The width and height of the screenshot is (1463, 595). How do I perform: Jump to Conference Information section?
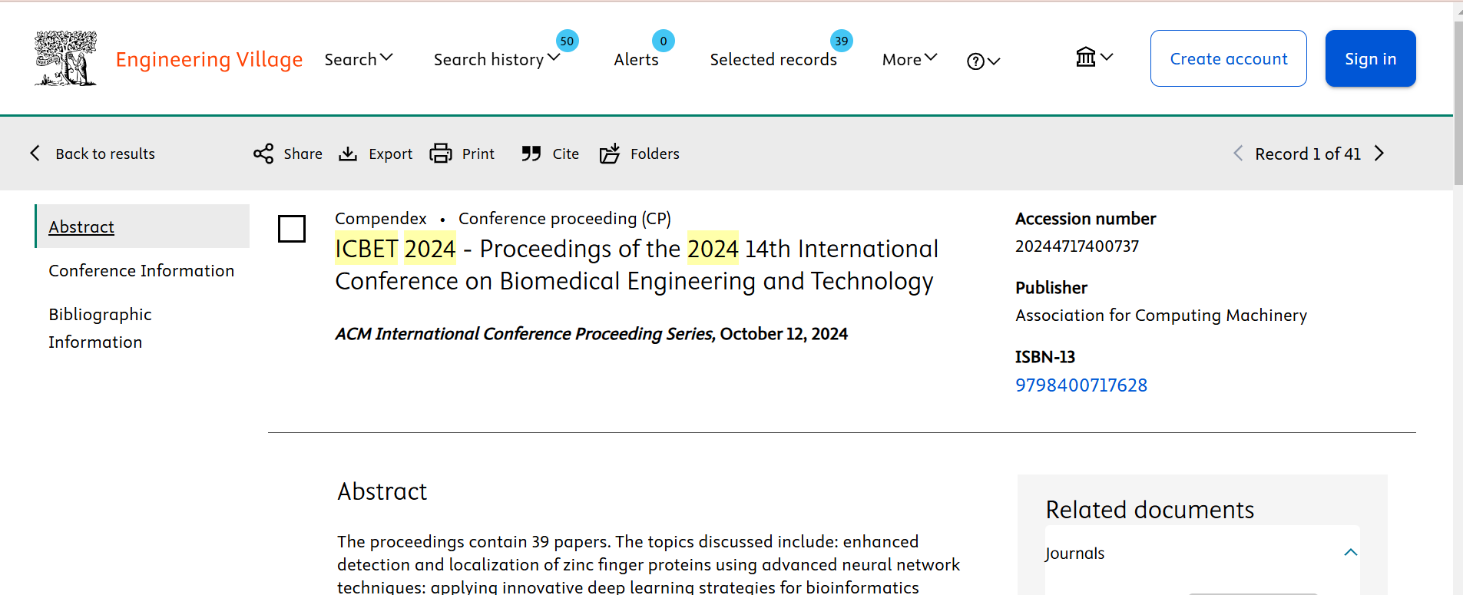(141, 271)
